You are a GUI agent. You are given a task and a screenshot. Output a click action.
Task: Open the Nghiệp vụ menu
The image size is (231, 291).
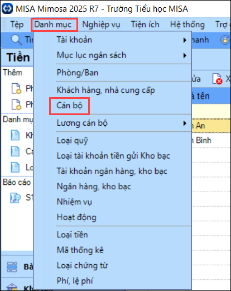pyautogui.click(x=101, y=25)
